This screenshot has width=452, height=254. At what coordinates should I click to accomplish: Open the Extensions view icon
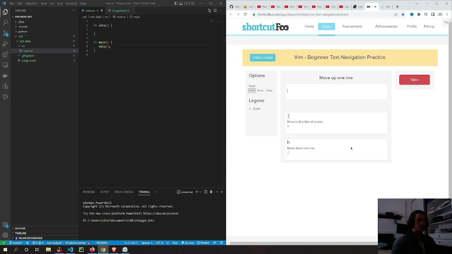tap(5, 54)
